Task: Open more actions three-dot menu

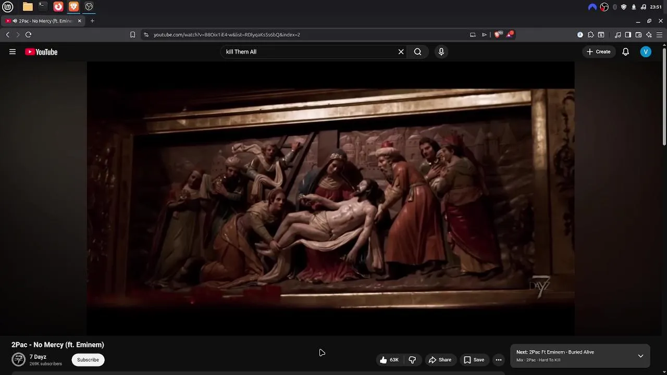Action: click(499, 360)
